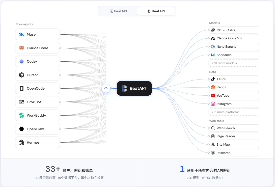This screenshot has width=275, height=187.
Task: Click the Google icon beside Nano Banana
Action: (213, 46)
